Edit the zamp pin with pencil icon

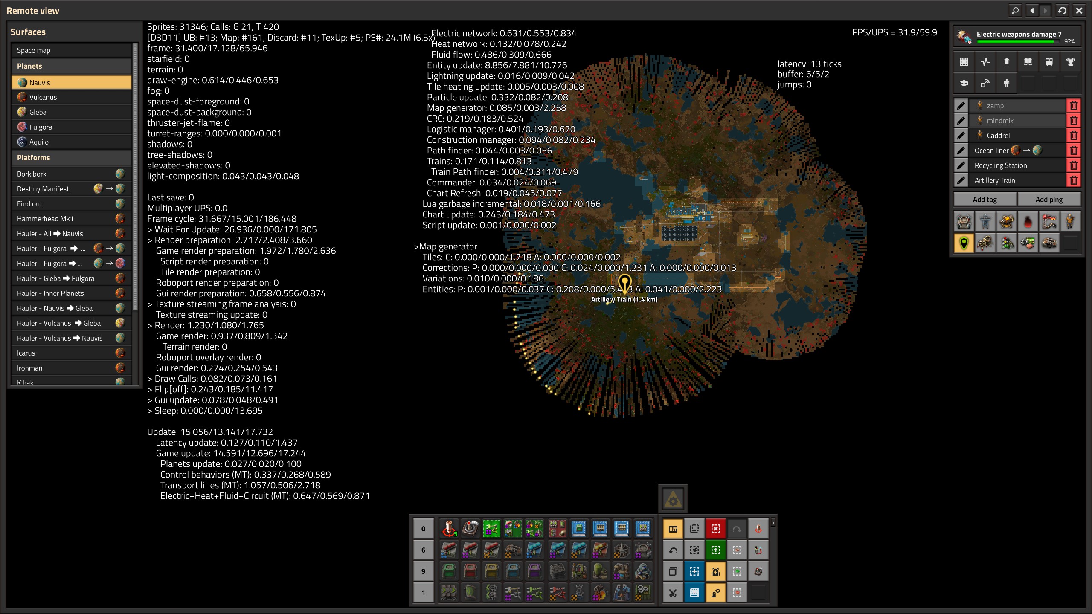(961, 106)
